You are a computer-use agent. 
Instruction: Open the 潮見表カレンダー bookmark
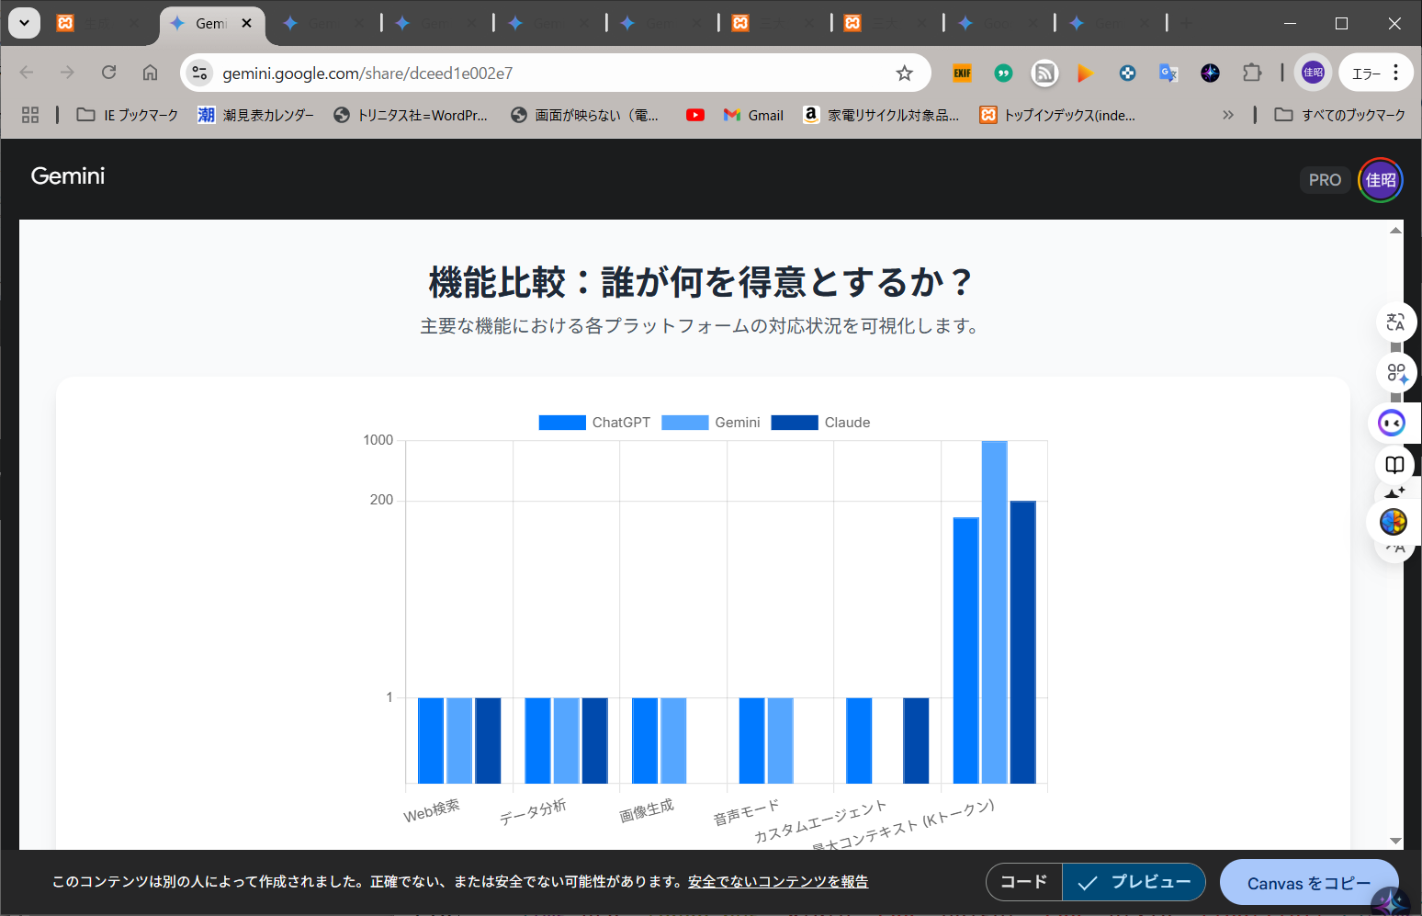pos(256,115)
